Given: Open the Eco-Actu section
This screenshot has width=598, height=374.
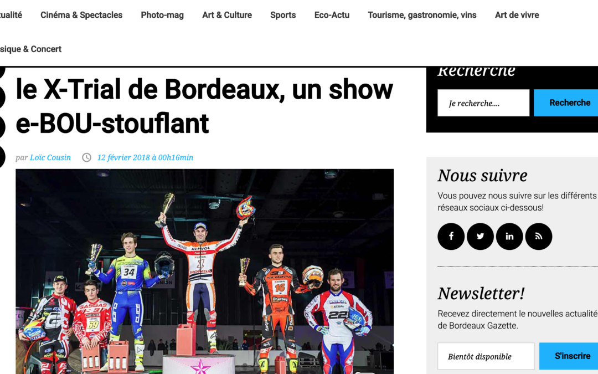Looking at the screenshot, I should (x=332, y=15).
